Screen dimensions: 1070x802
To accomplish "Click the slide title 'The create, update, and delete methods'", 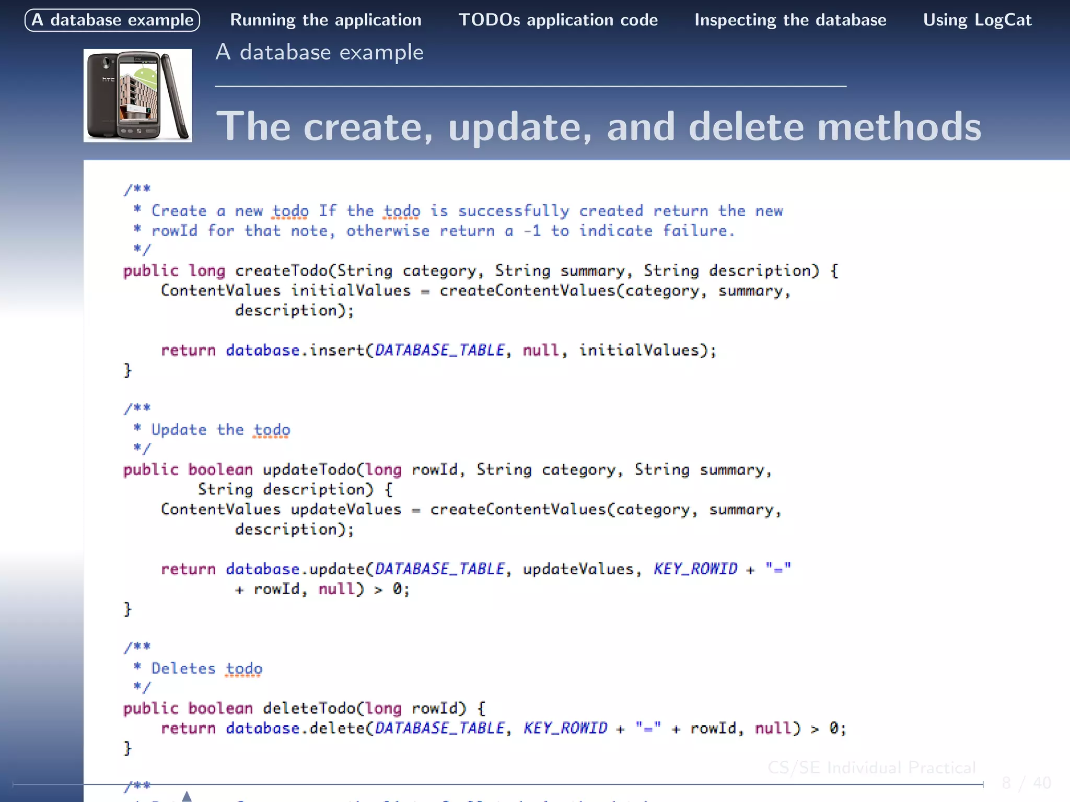I will pos(599,126).
